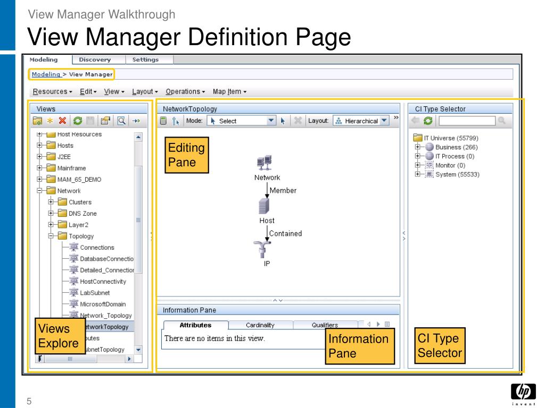
Task: Select the IP node icon in the map
Action: coord(262,249)
